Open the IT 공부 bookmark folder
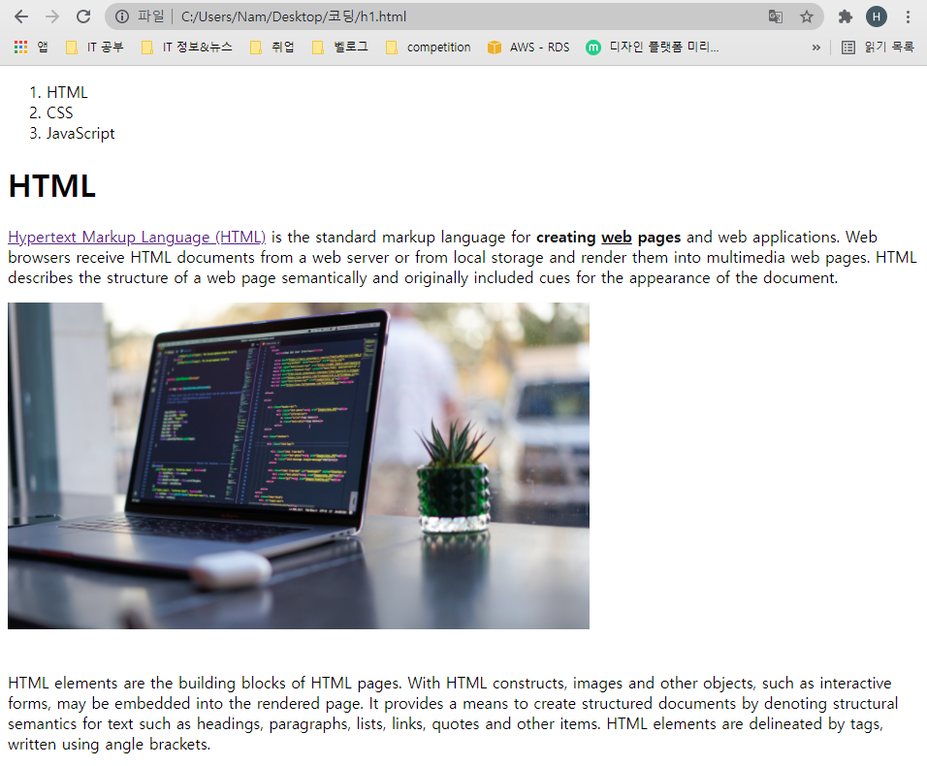927x766 pixels. [x=95, y=48]
